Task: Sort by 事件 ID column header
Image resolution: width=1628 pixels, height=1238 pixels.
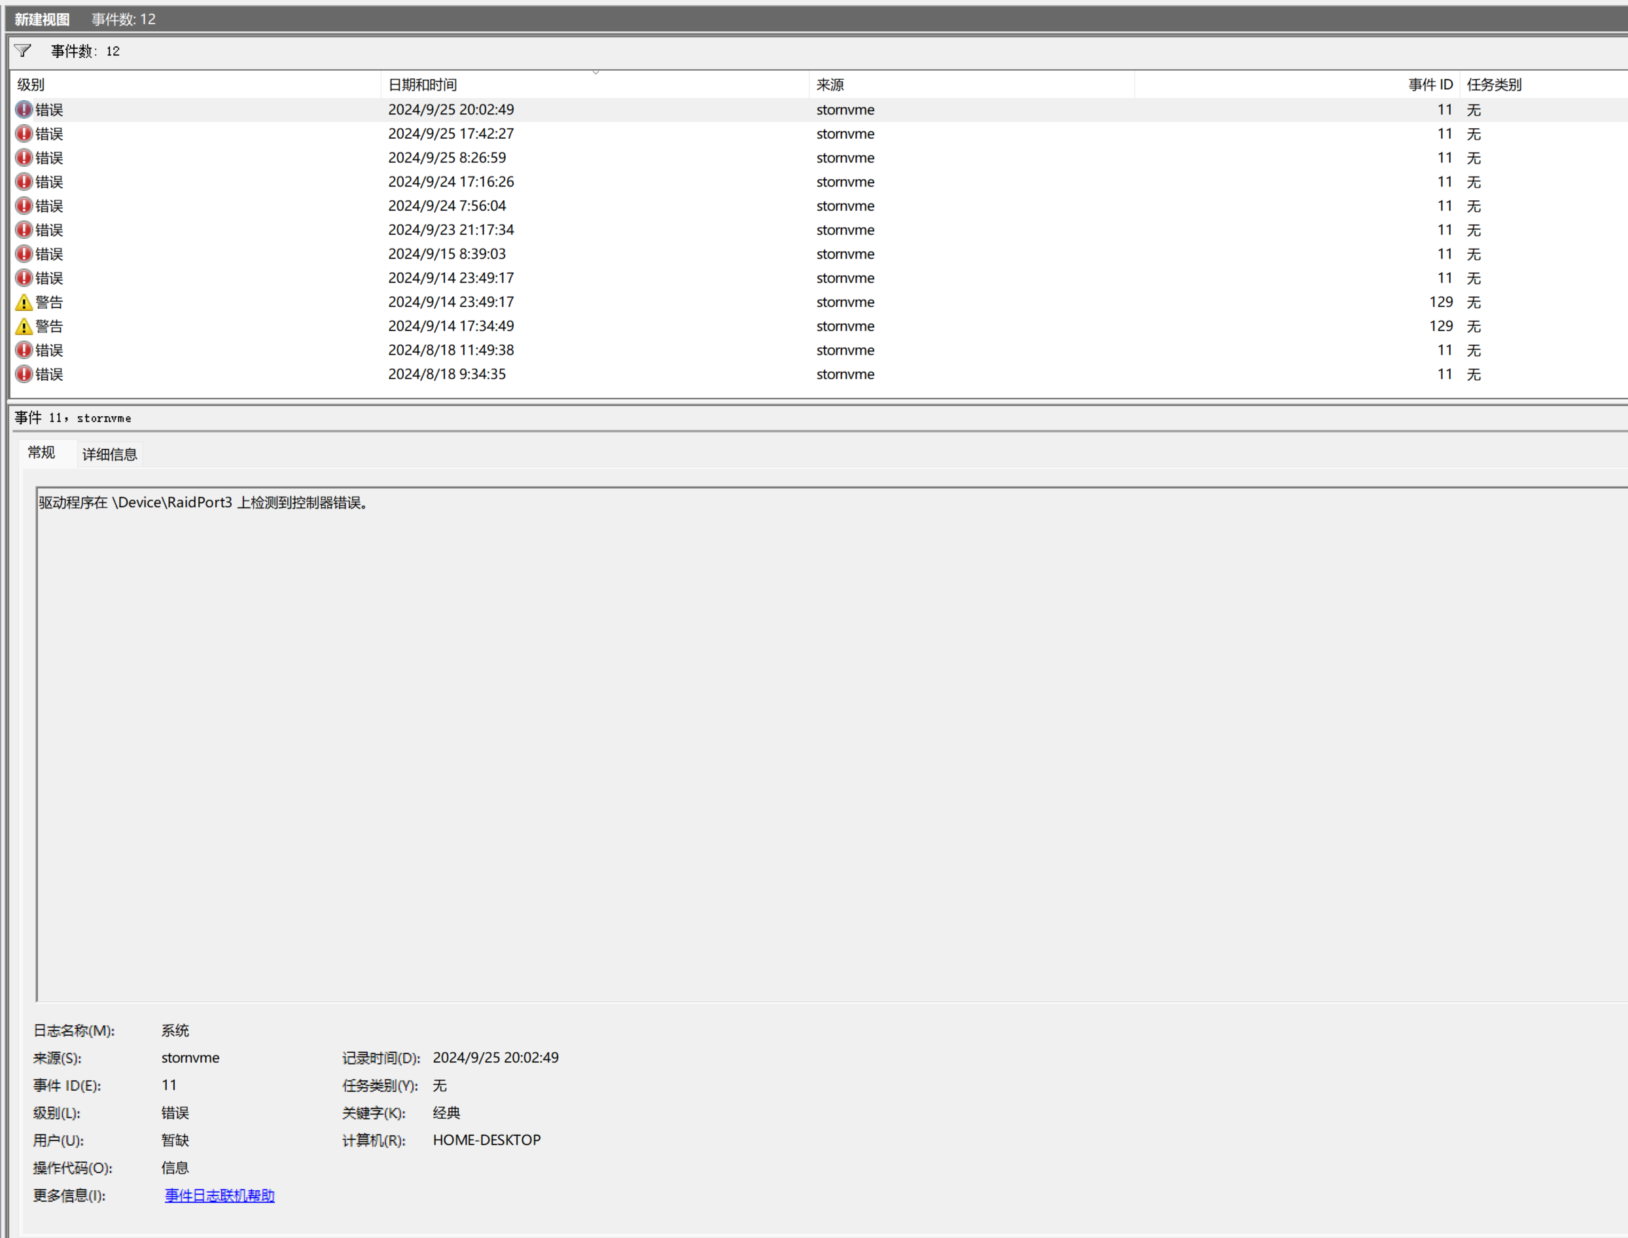Action: point(1430,85)
